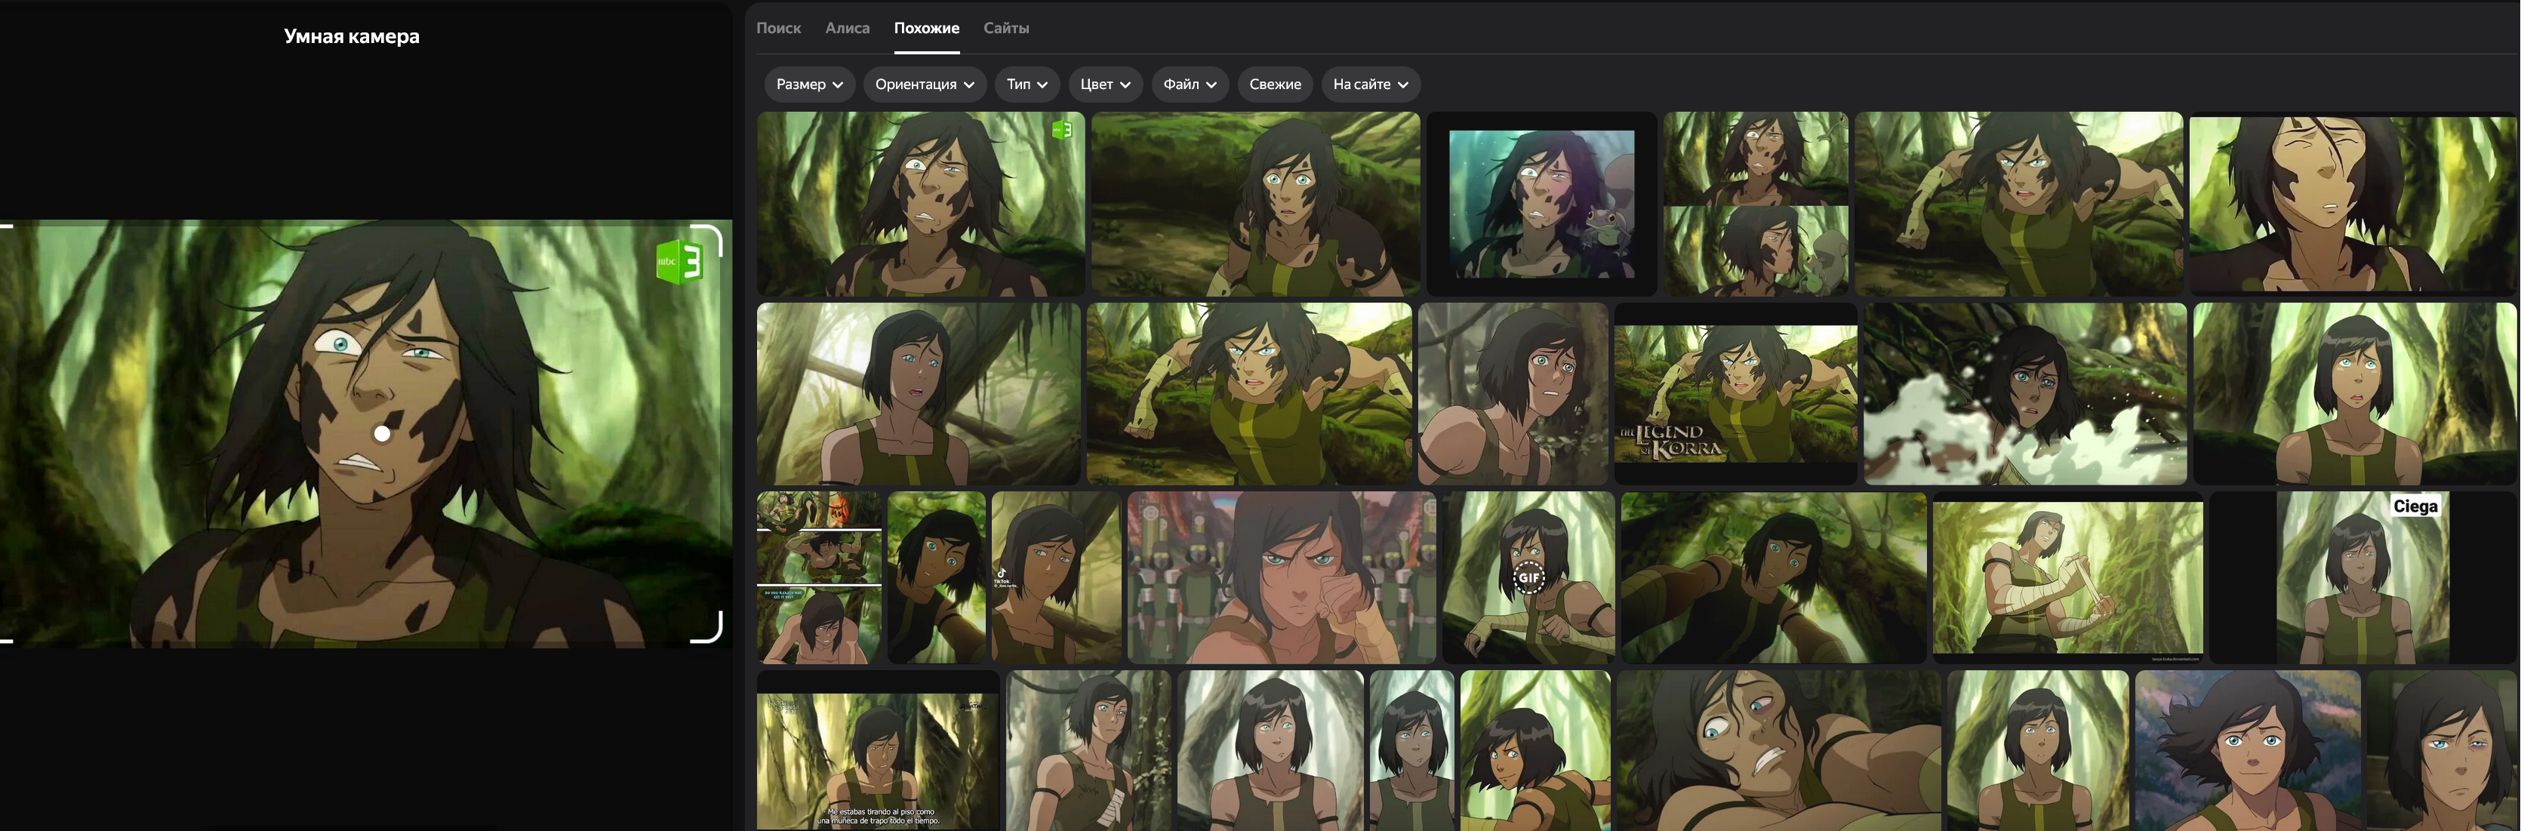Image resolution: width=2521 pixels, height=831 pixels.
Task: Open the first similar image with green logo
Action: tap(920, 204)
